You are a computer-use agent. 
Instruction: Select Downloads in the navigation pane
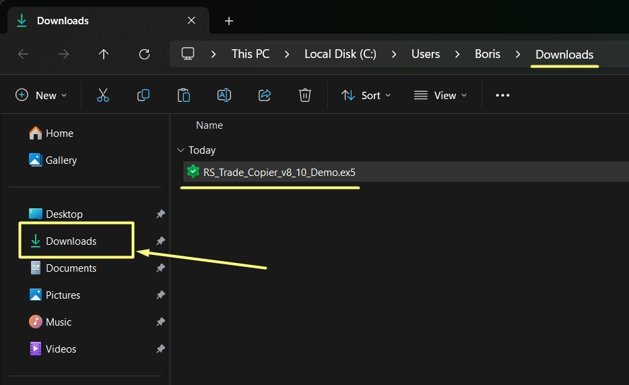pos(71,241)
